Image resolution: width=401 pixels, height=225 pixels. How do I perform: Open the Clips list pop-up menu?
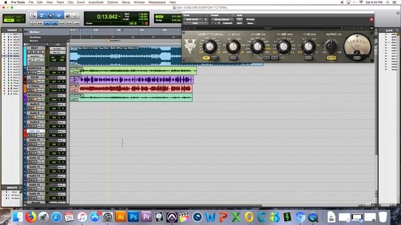click(397, 31)
